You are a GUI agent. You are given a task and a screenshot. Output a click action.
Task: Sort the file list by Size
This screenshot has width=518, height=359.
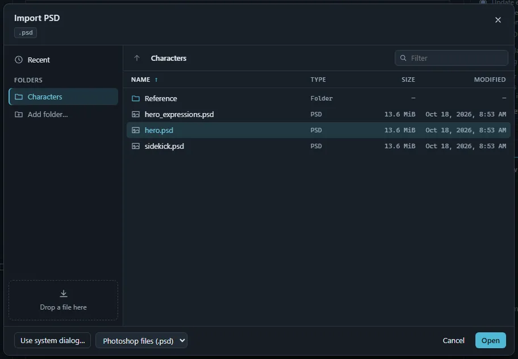[408, 80]
